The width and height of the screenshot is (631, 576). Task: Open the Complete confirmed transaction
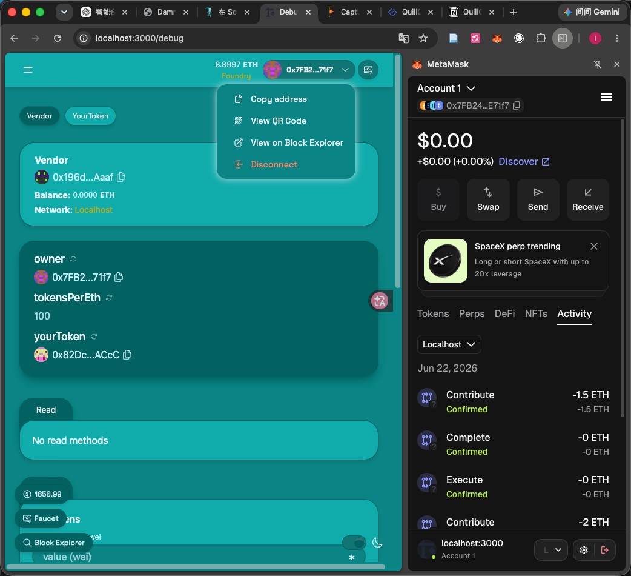[x=513, y=444]
